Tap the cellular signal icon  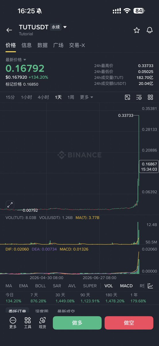(x=116, y=11)
